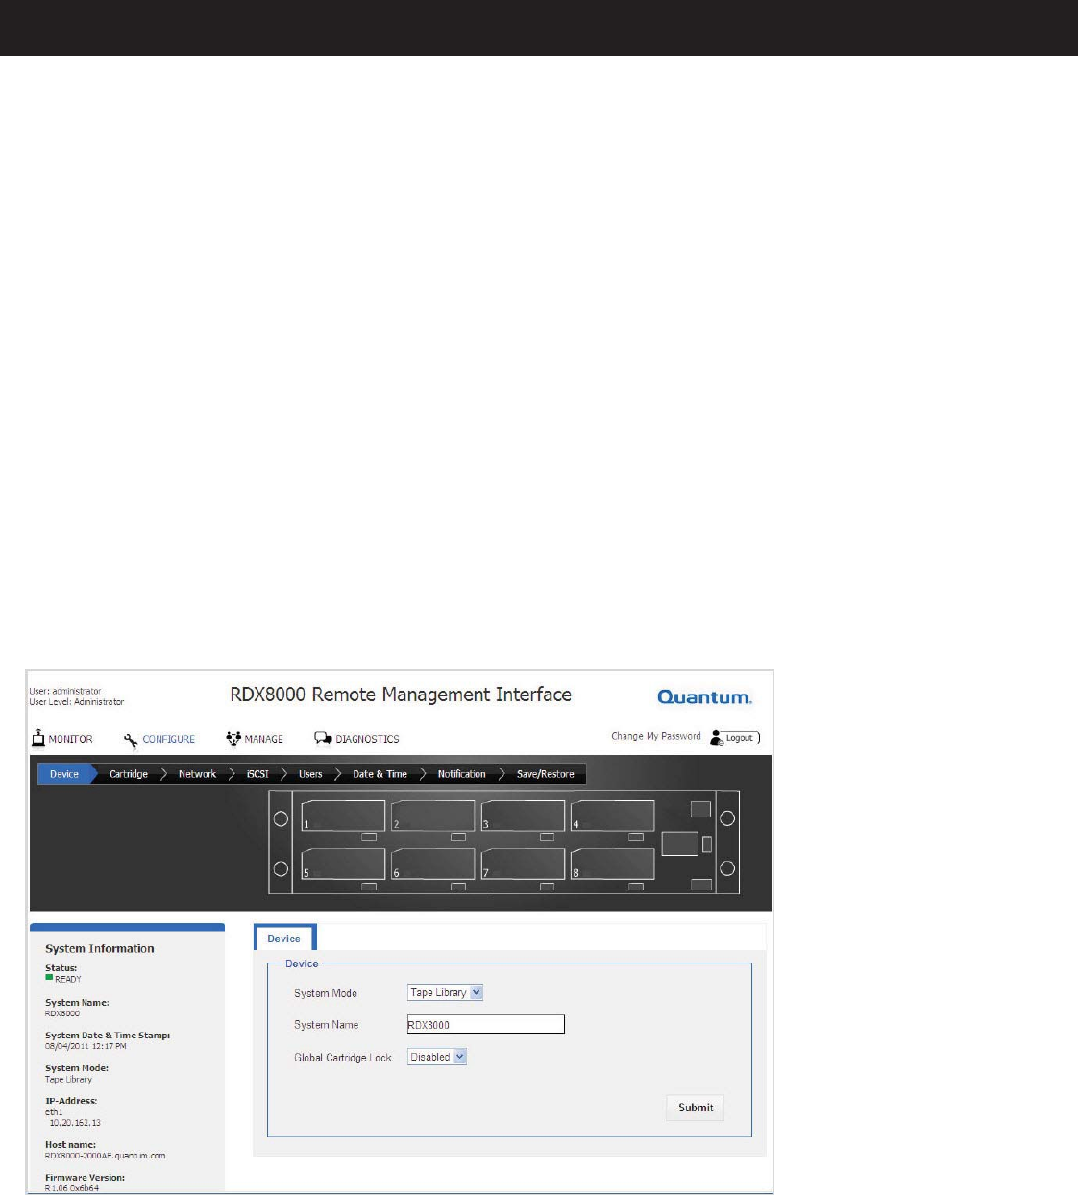The width and height of the screenshot is (1078, 1195).
Task: Select cartridge slot 2 in the device diagram
Action: tap(432, 816)
